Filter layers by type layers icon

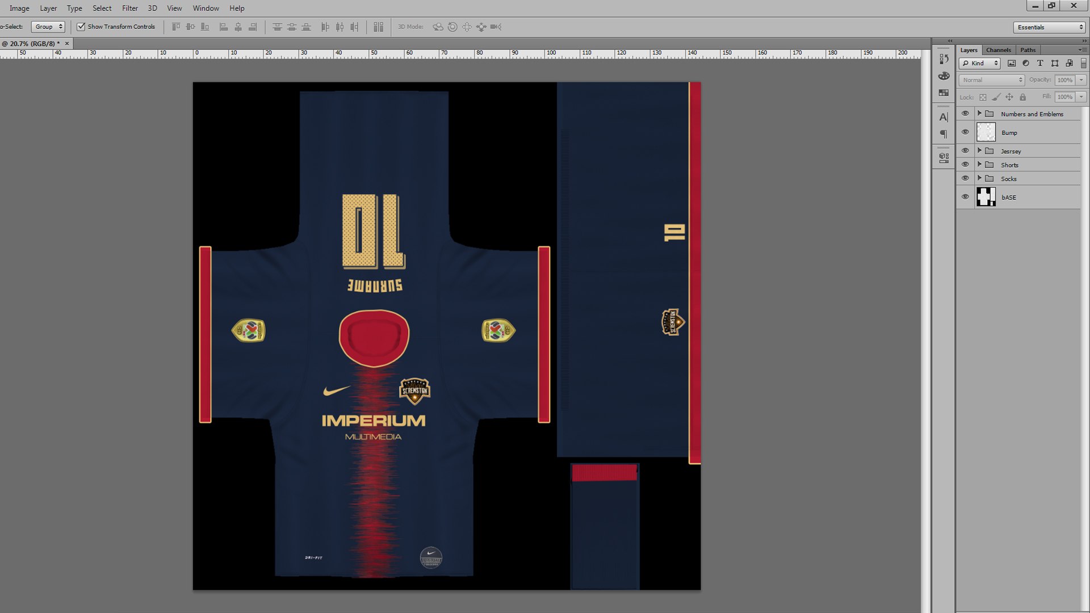click(x=1040, y=63)
